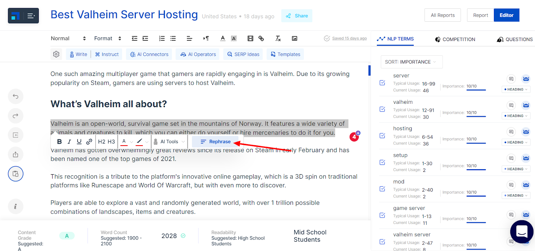This screenshot has height=251, width=535.
Task: Toggle checkbox for setup term
Action: 383,163
